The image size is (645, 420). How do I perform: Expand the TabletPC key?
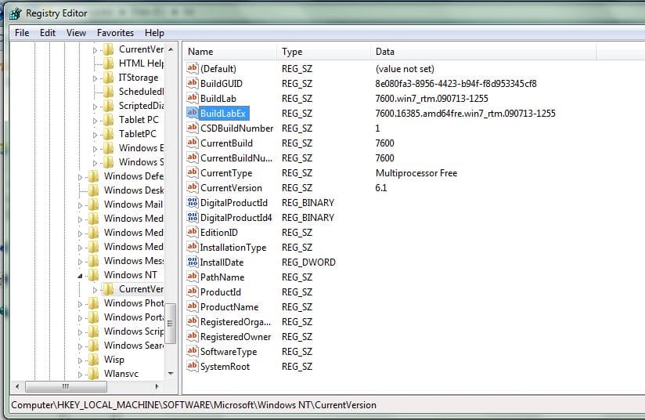pos(95,135)
